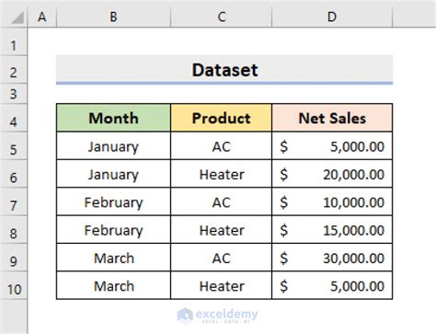436x334 pixels.
Task: Select the 5,000.00 cell in row 5
Action: coord(332,146)
